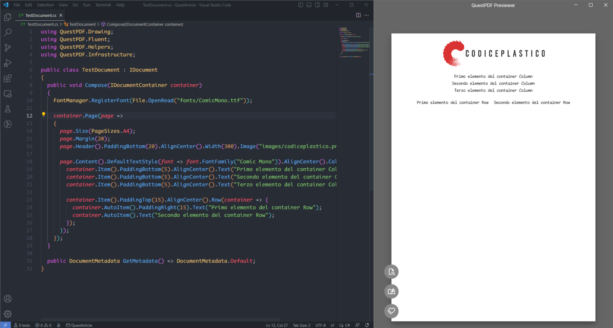Open the Source Control view
This screenshot has width=613, height=328.
point(8,48)
